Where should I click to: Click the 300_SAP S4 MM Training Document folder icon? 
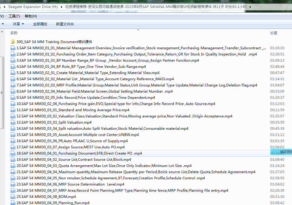[x=13, y=42]
